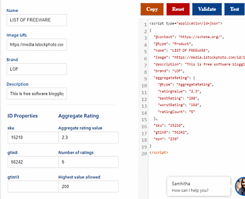Image resolution: width=245 pixels, height=199 pixels.
Task: Edit the Name input field
Action: point(36,20)
